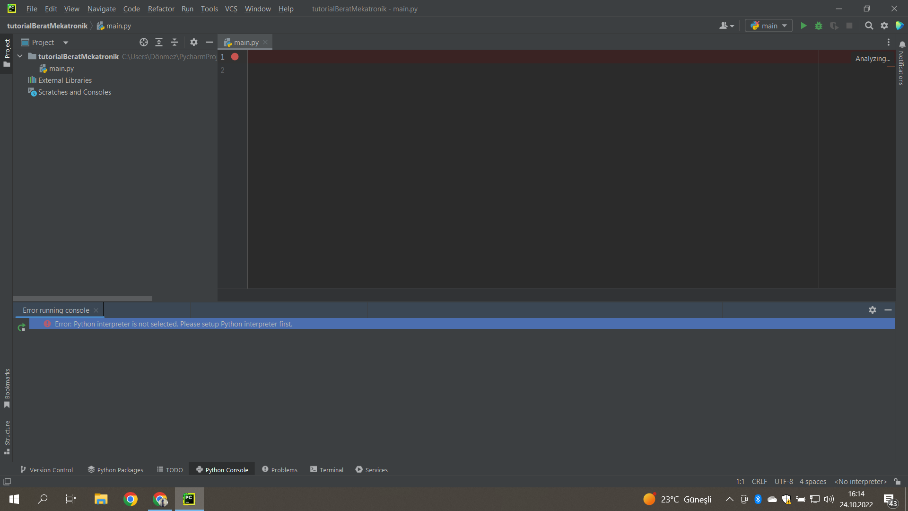Click the Debug bug icon

point(819,26)
